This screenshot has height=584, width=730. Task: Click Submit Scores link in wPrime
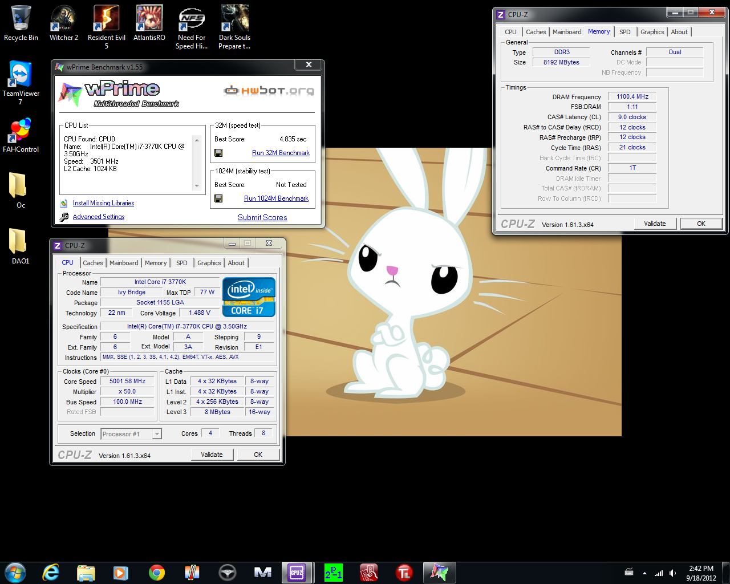(262, 217)
